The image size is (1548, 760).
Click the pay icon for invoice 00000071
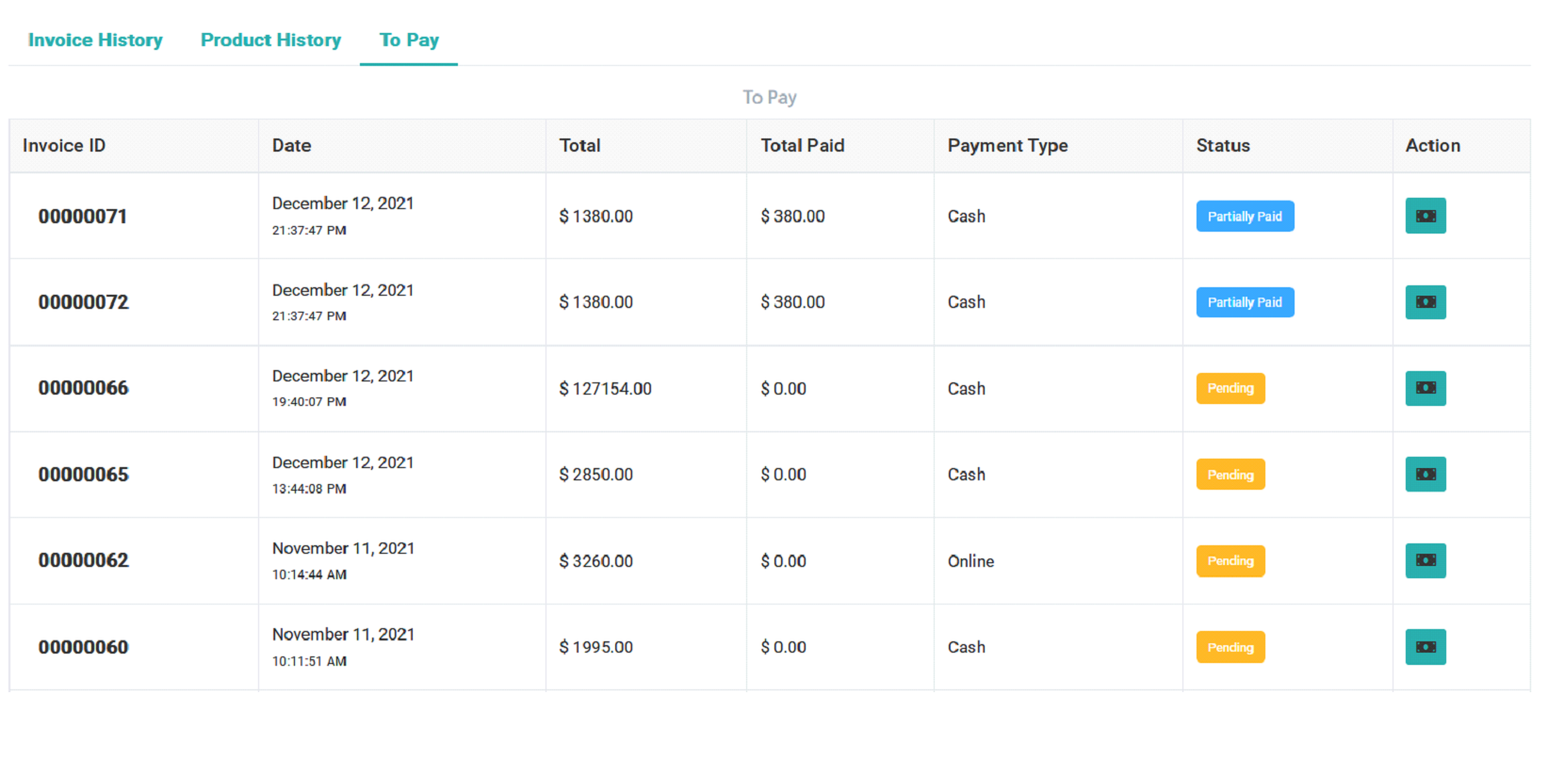[x=1425, y=216]
